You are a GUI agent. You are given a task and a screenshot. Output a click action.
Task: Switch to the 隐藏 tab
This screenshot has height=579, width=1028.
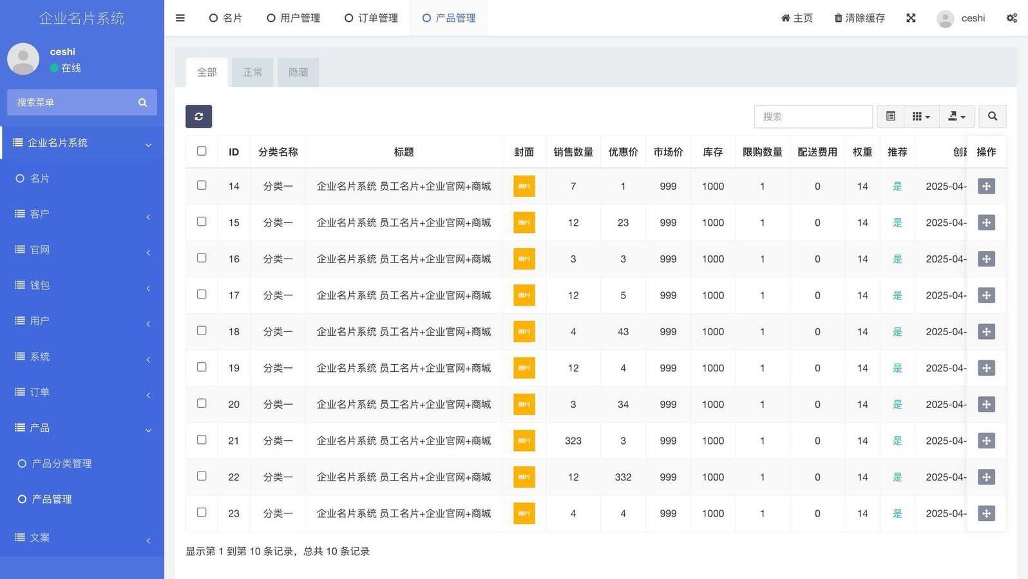coord(298,72)
